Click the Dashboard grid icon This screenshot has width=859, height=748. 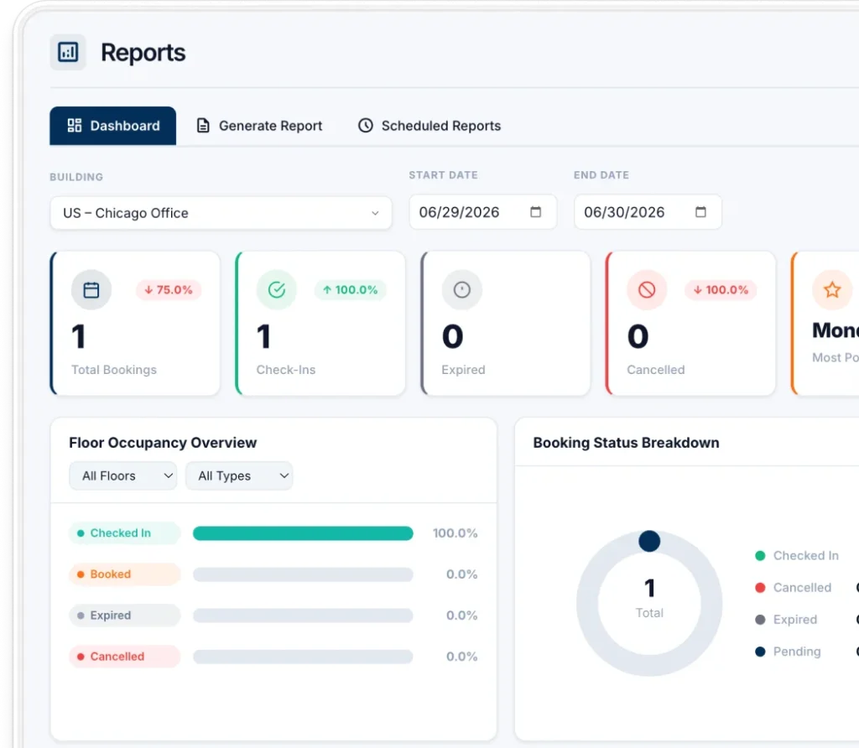click(75, 126)
